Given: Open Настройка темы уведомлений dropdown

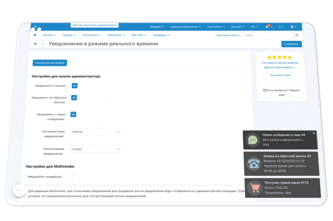Looking at the screenshot, I should pos(95,132).
